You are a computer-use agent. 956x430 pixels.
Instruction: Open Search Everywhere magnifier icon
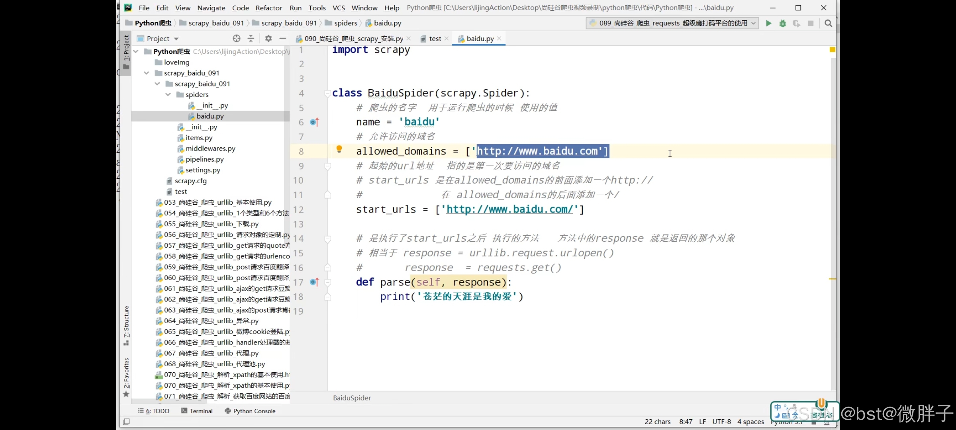click(828, 23)
